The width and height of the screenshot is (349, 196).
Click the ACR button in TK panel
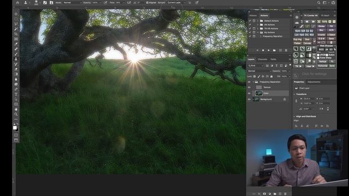tap(331, 30)
